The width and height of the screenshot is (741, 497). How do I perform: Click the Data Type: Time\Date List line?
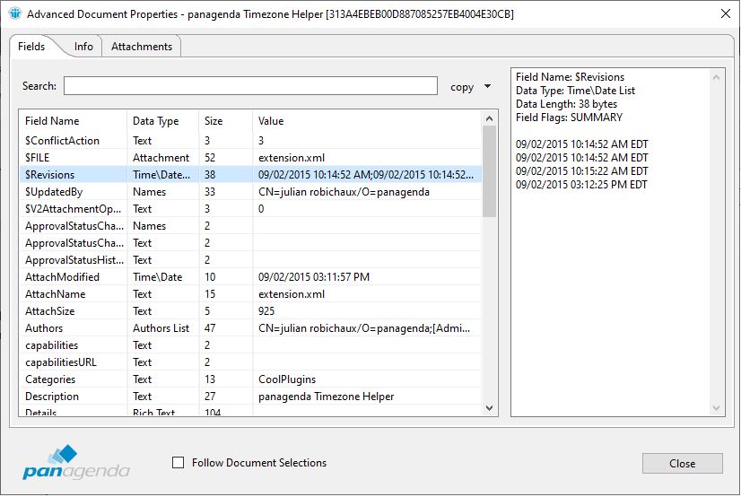tap(575, 91)
